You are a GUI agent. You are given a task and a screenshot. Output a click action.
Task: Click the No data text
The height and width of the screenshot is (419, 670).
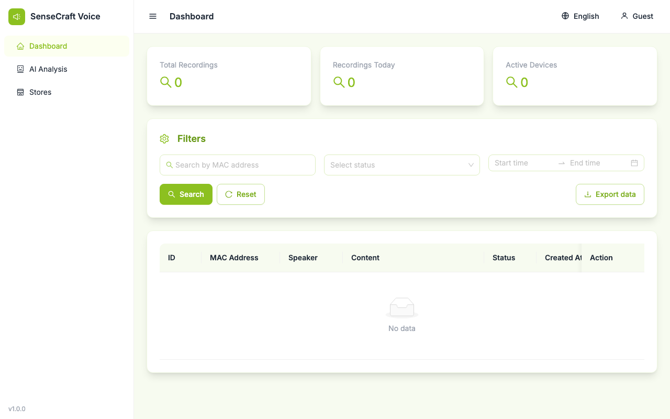[x=402, y=328]
